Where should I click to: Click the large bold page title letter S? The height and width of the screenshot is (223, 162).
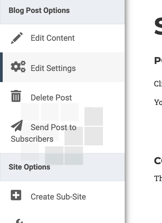[x=158, y=26]
